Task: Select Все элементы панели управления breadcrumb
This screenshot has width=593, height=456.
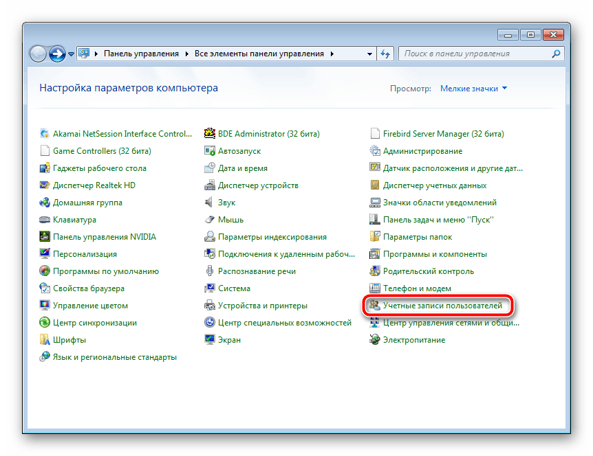Action: (260, 54)
